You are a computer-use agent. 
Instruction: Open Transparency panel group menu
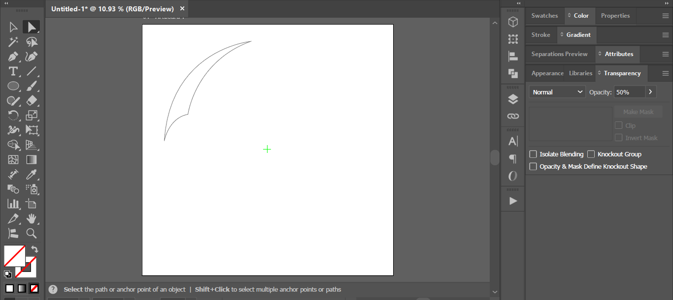pyautogui.click(x=666, y=73)
